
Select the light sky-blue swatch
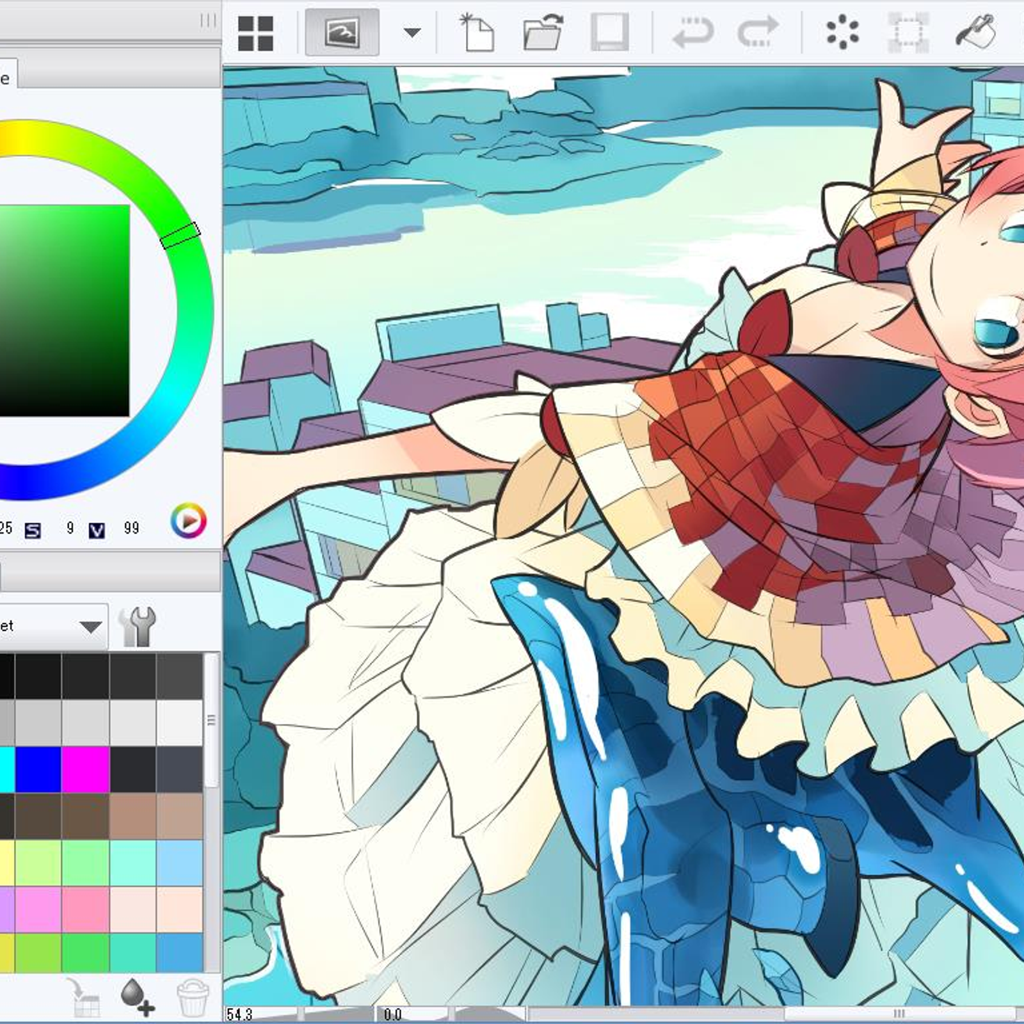pyautogui.click(x=180, y=863)
